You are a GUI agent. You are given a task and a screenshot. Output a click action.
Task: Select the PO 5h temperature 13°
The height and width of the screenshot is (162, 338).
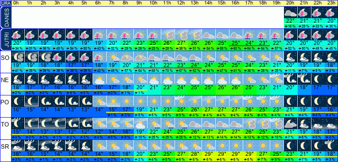pos(86,109)
